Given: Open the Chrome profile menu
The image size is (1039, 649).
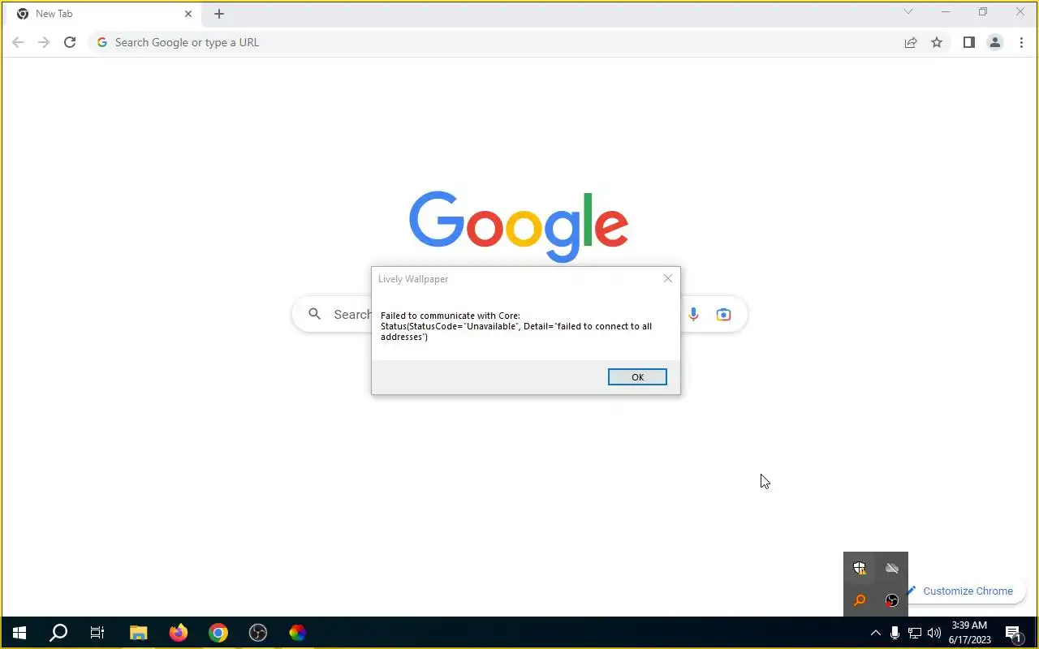Looking at the screenshot, I should [994, 42].
